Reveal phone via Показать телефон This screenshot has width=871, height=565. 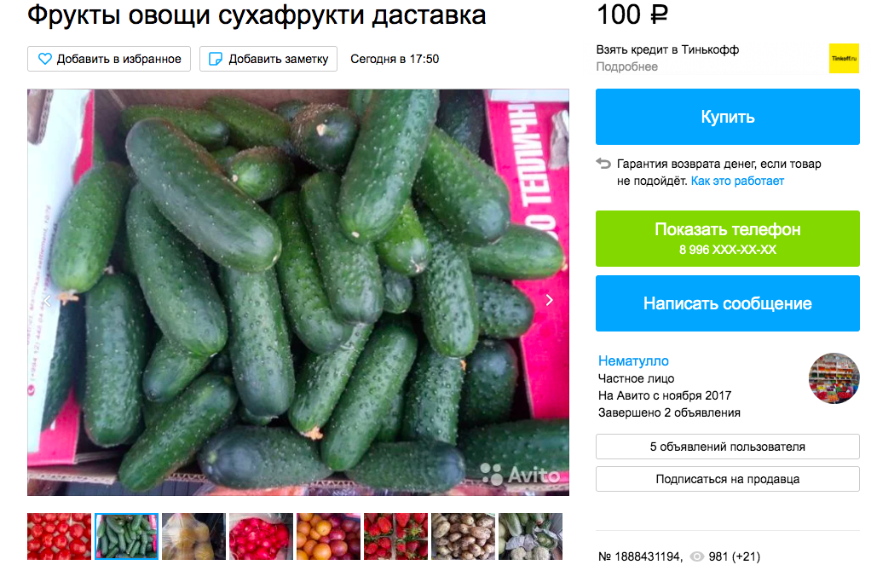coord(728,239)
